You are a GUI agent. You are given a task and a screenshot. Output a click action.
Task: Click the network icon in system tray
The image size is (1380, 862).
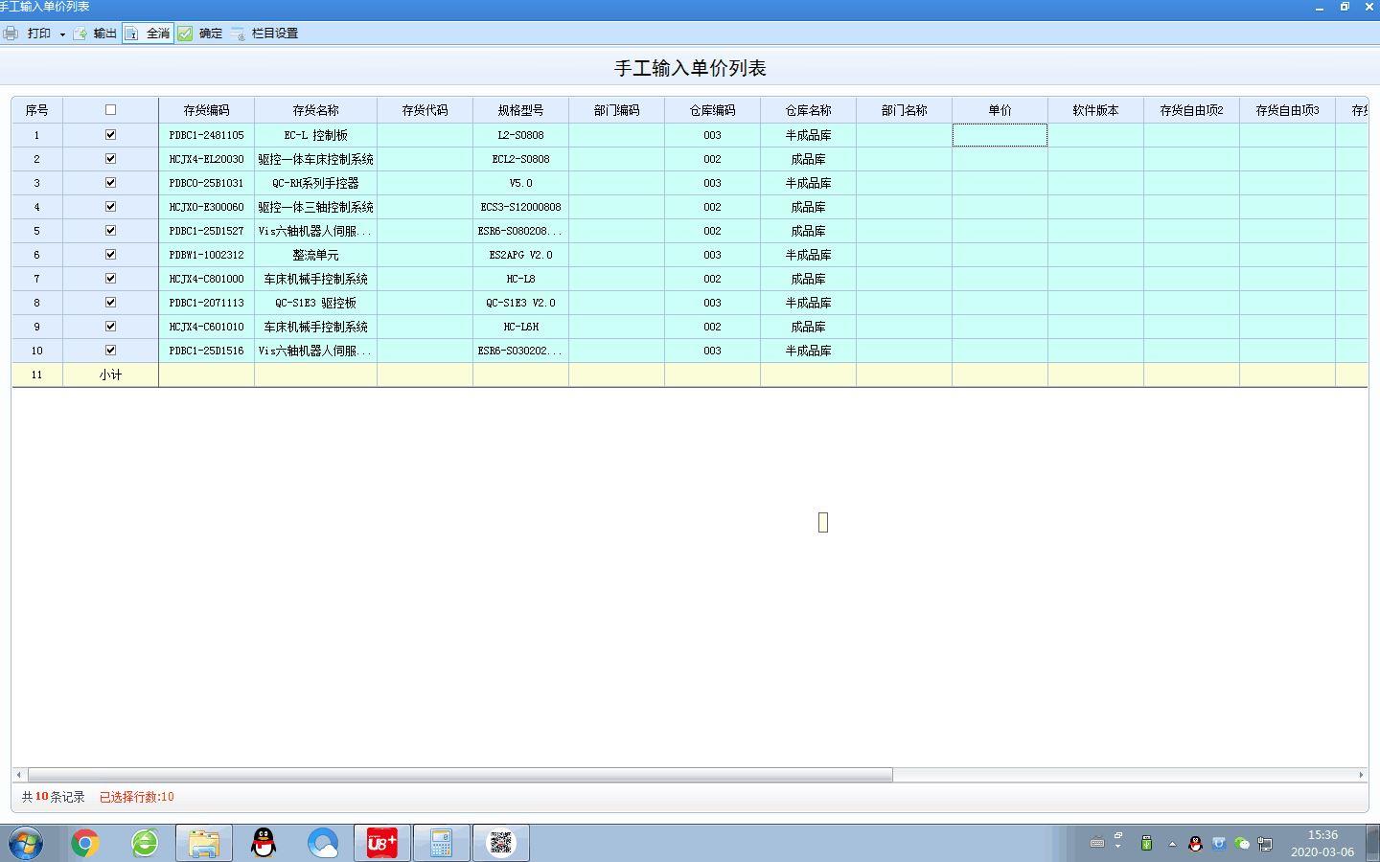(x=1265, y=844)
